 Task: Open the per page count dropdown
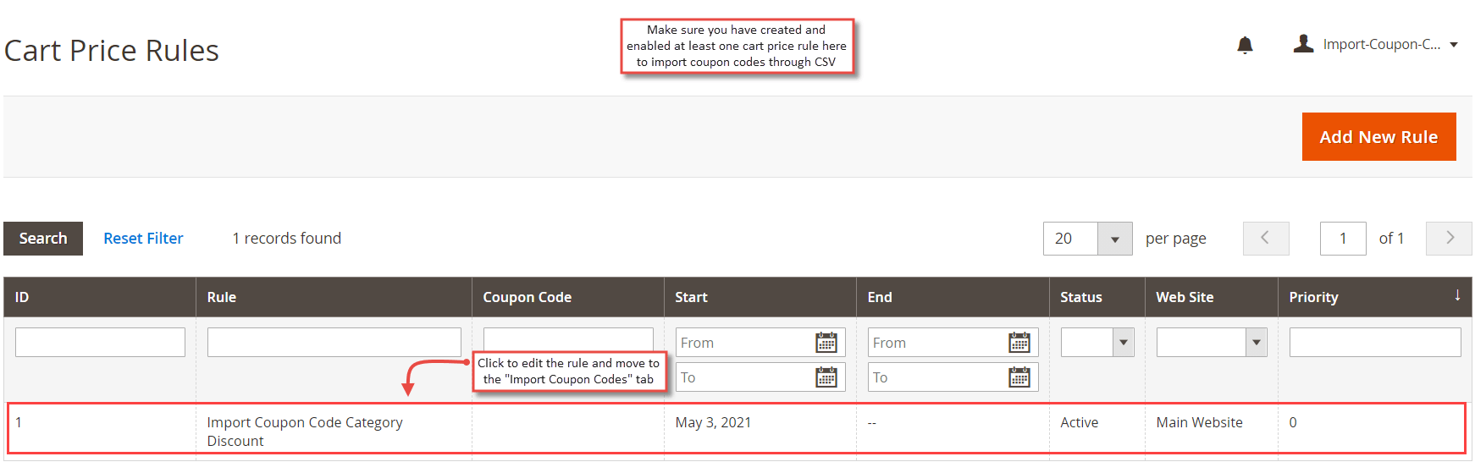pos(1114,239)
